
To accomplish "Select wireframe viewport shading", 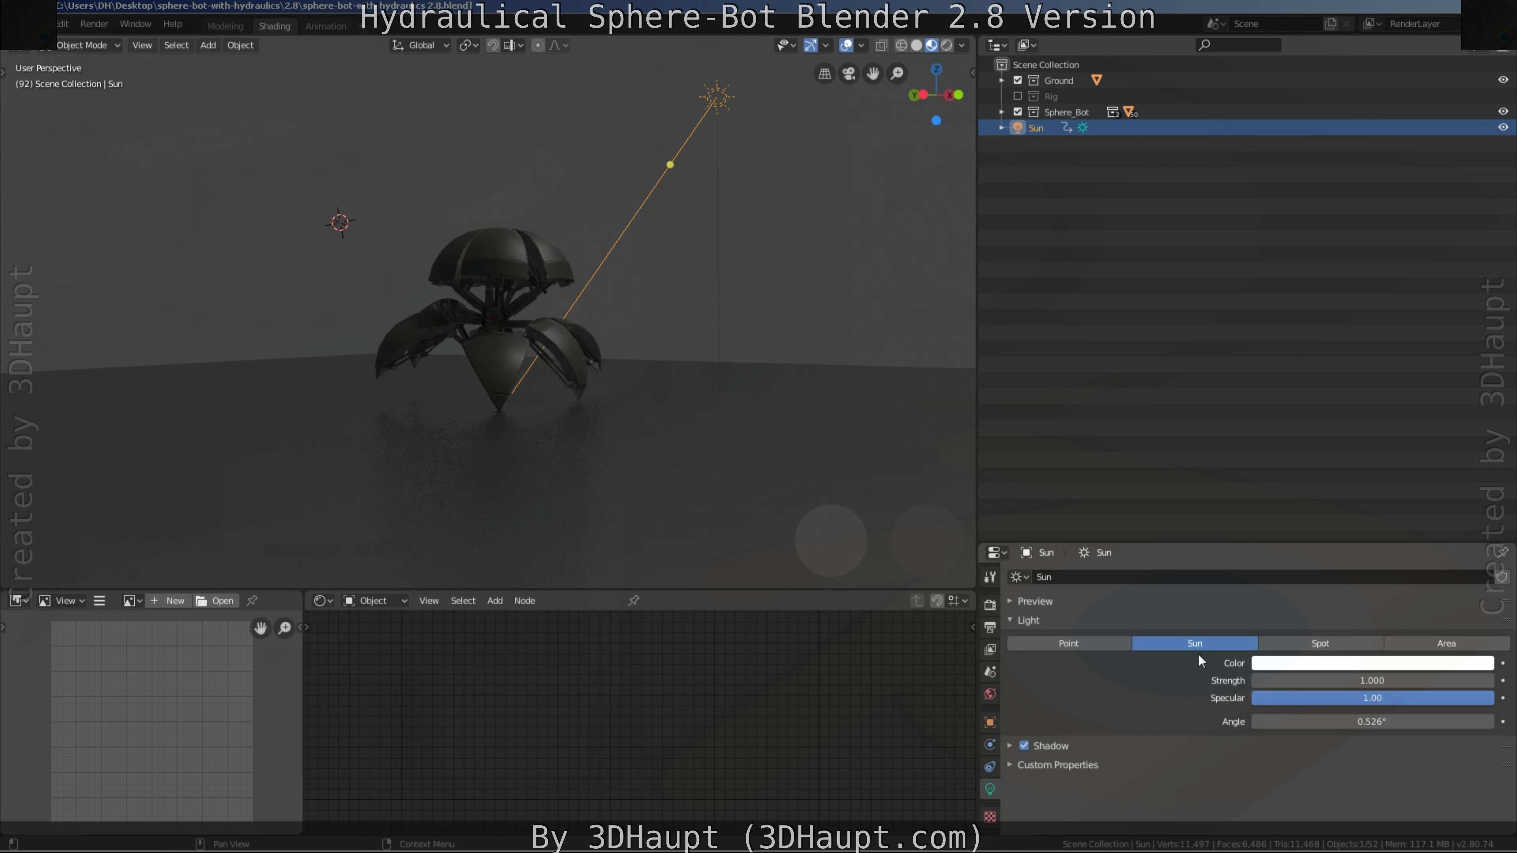I will coord(901,45).
